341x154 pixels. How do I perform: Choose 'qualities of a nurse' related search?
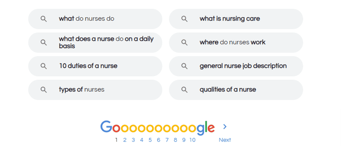[x=228, y=90]
